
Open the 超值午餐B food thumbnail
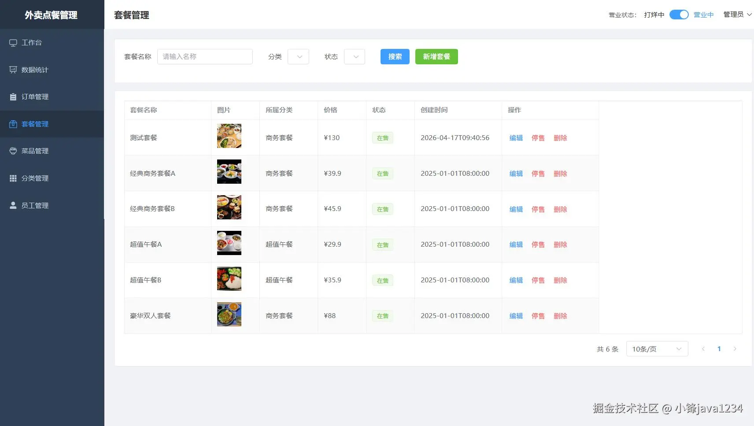pyautogui.click(x=229, y=278)
